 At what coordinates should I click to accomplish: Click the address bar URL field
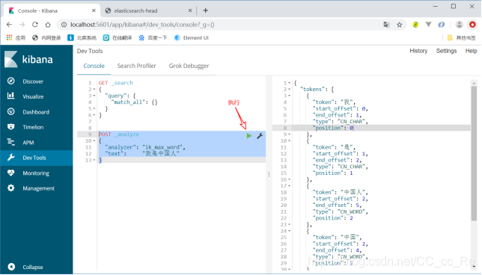[x=216, y=25]
